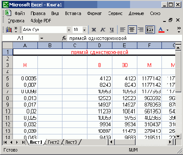
Task: Toggle the Merge and Center button
Action: [150, 30]
